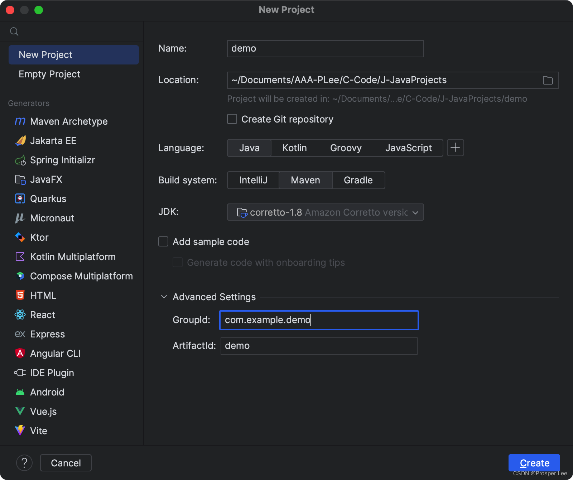Screen dimensions: 573x480
Task: Select JavaScript as the language
Action: (x=409, y=148)
